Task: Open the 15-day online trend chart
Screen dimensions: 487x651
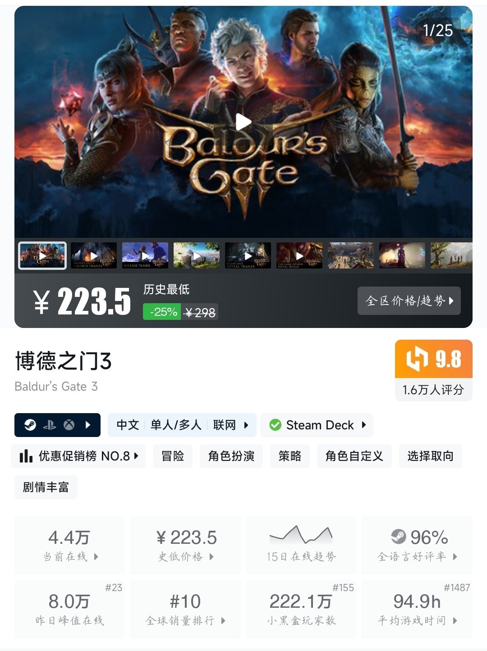Action: coord(301,545)
